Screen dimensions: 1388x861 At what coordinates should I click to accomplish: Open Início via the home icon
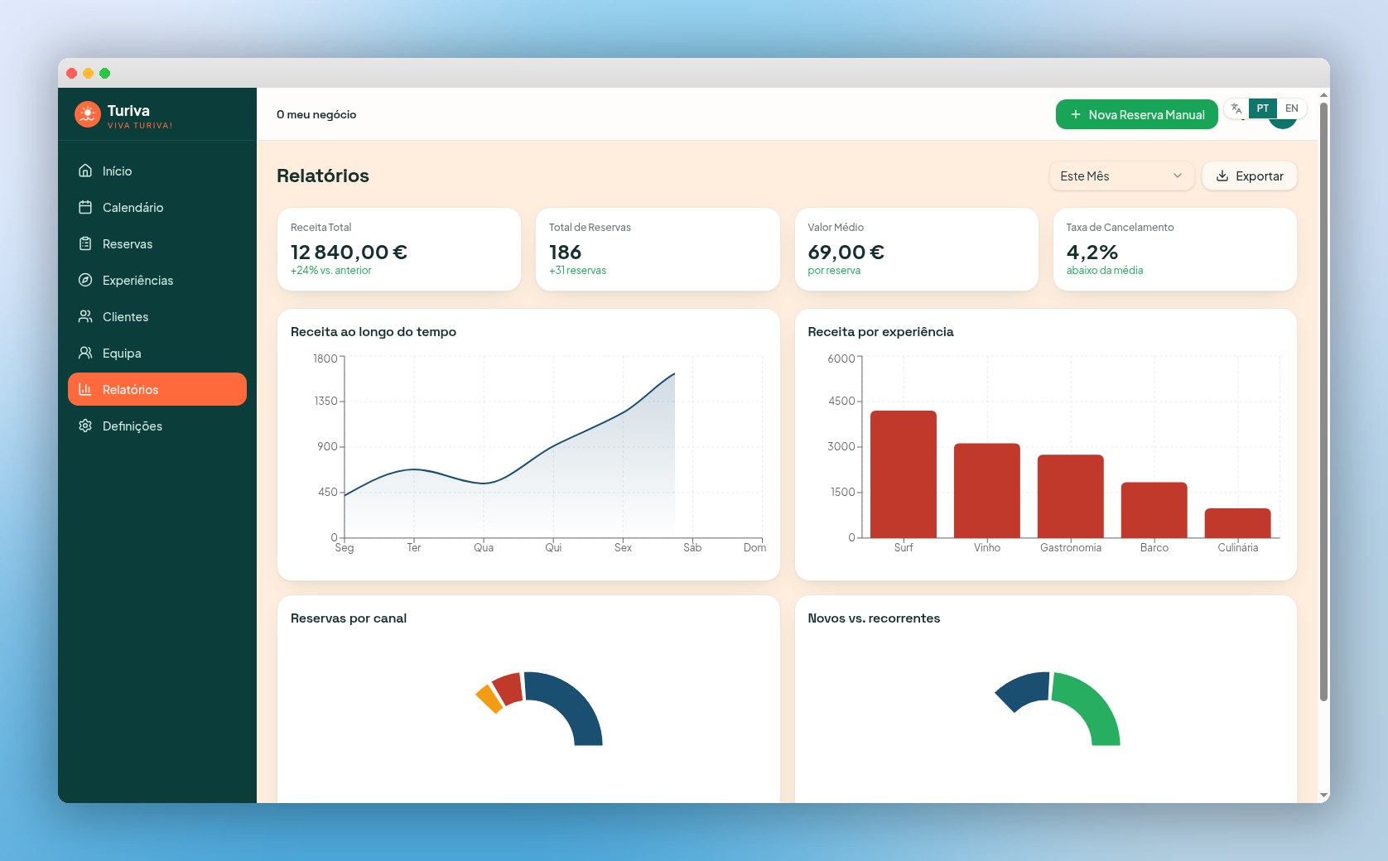click(85, 171)
